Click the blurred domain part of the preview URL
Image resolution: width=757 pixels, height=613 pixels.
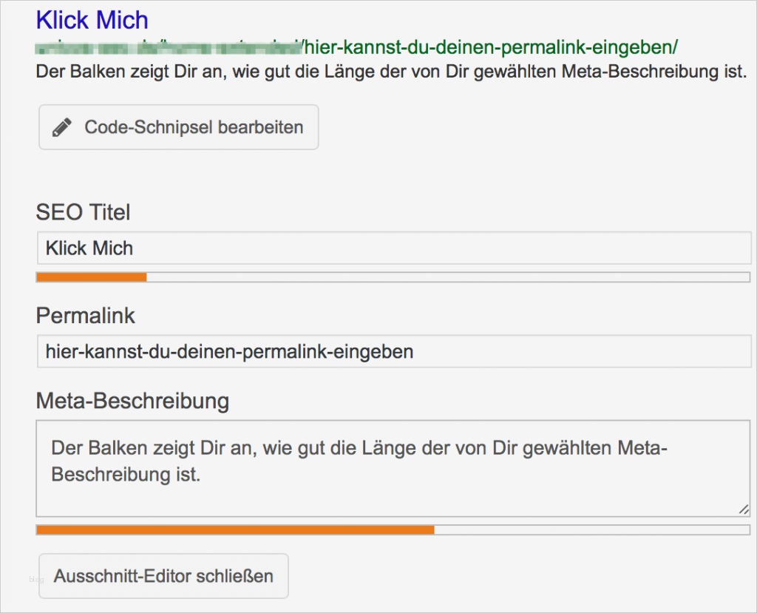(x=169, y=48)
